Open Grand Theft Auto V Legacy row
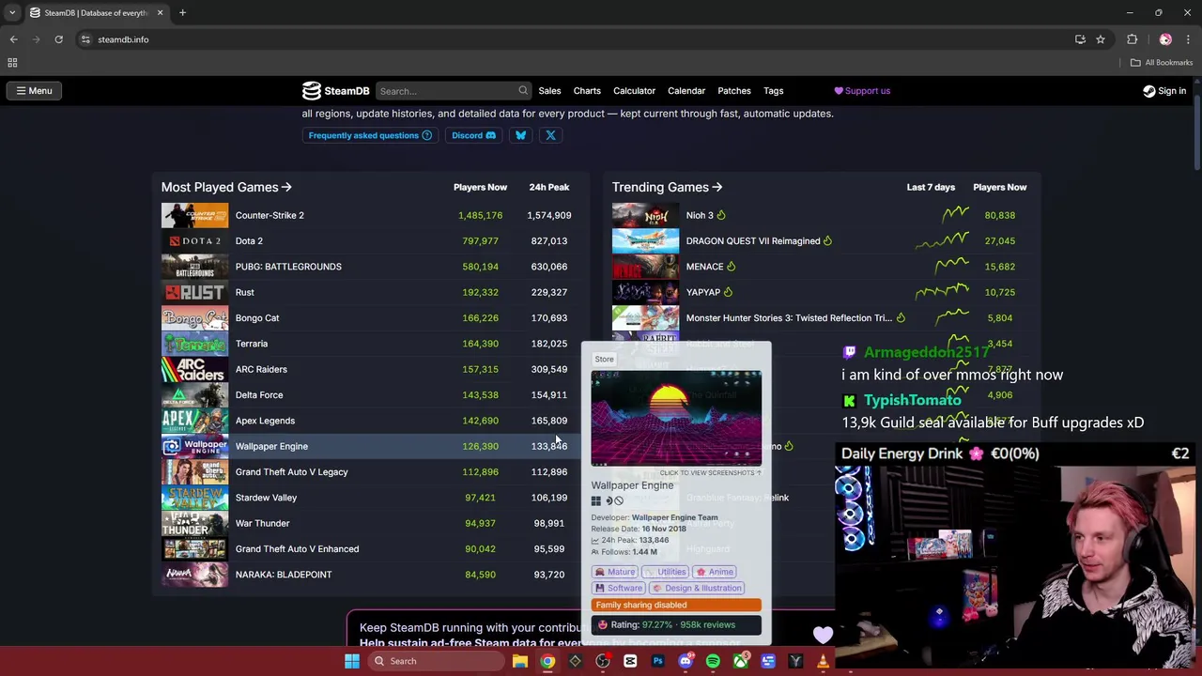 [366, 472]
